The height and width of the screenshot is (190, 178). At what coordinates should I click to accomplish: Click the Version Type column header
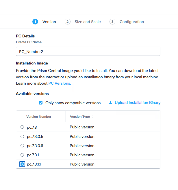(x=80, y=117)
